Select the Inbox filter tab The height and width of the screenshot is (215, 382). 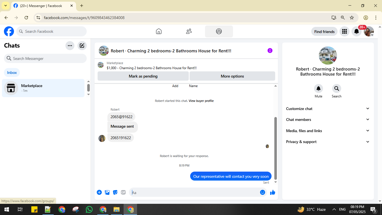(12, 73)
